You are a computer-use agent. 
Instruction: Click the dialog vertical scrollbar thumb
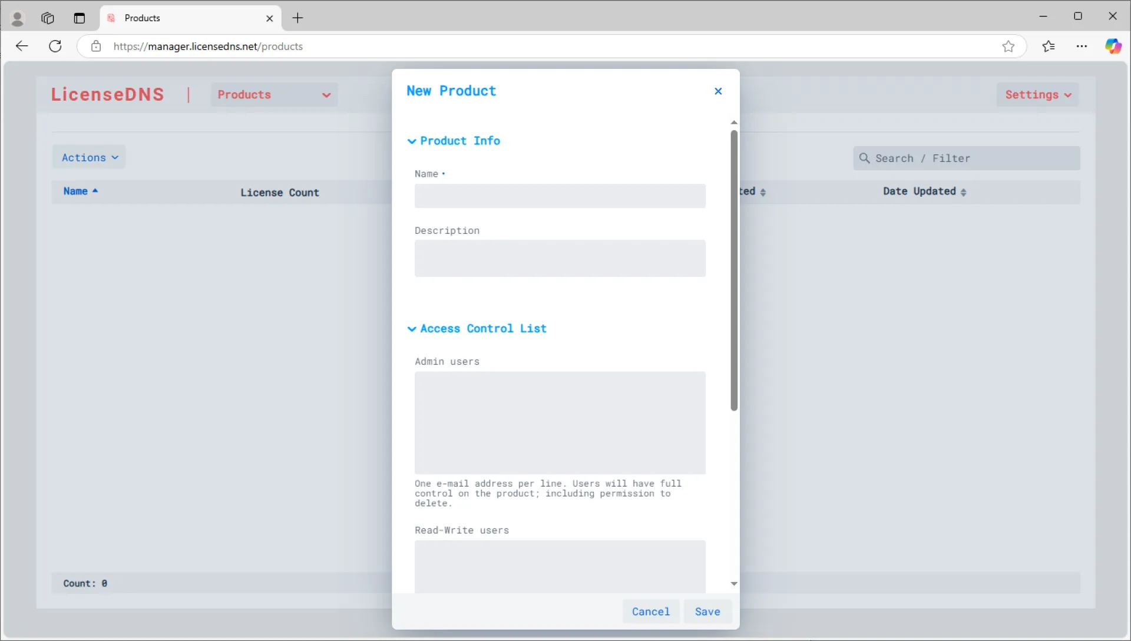[x=734, y=271]
